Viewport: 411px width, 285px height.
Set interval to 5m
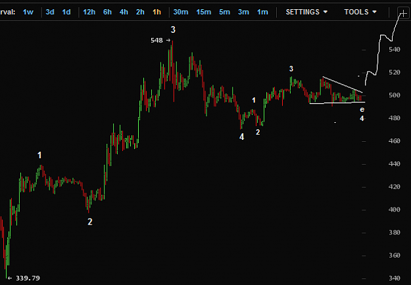tap(225, 12)
